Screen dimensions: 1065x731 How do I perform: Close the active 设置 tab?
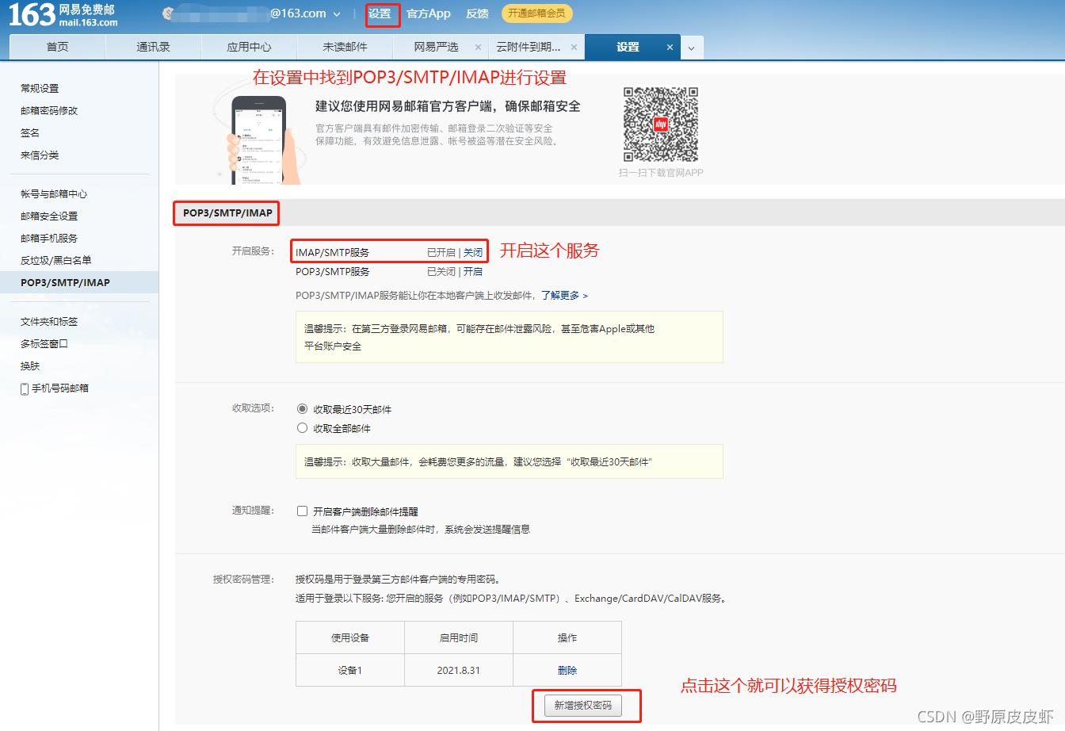[670, 48]
